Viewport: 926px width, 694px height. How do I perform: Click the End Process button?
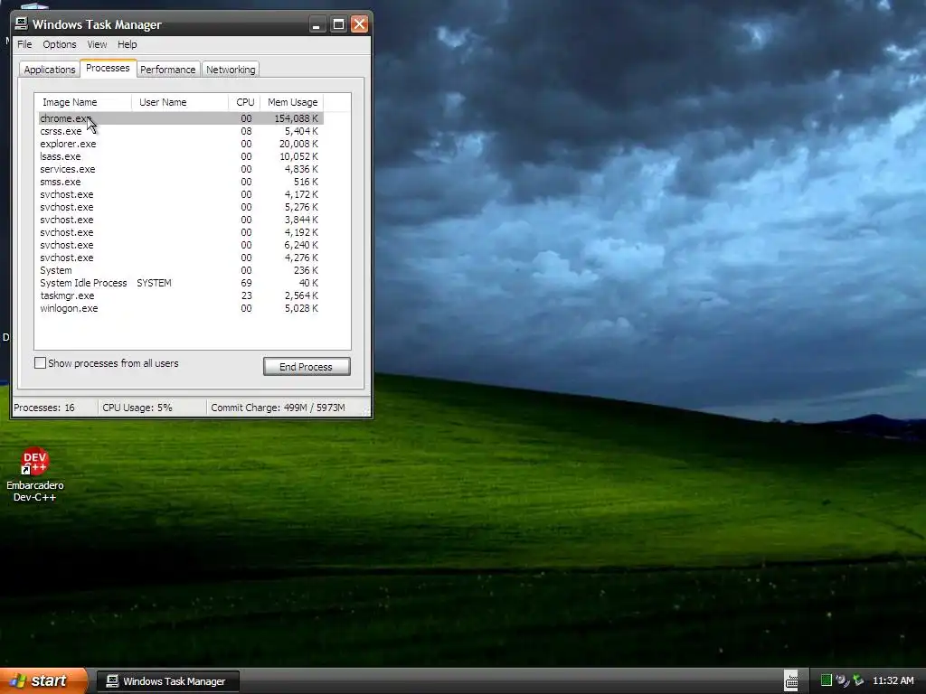click(307, 367)
